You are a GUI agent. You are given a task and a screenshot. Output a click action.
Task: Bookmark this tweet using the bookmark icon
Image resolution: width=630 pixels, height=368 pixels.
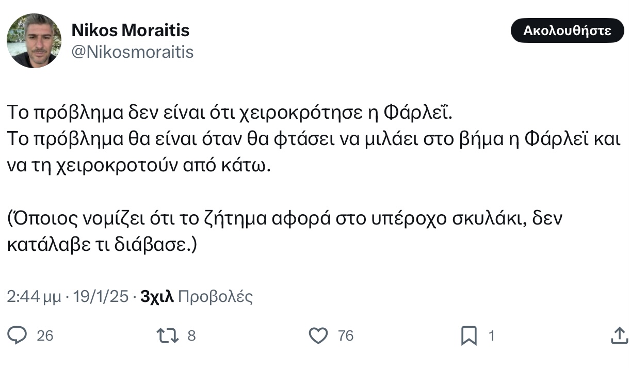[469, 337]
